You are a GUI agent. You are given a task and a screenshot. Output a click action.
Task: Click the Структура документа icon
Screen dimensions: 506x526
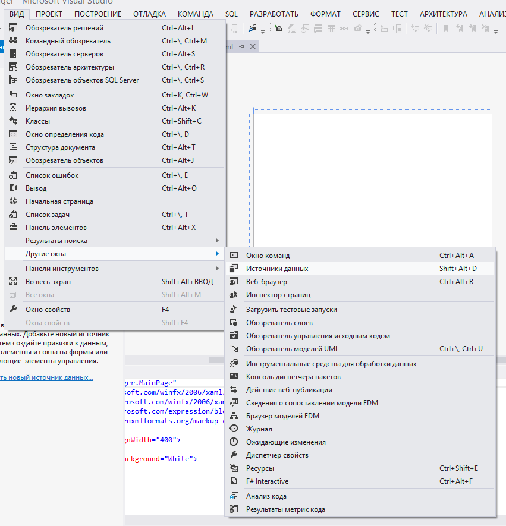[13, 147]
